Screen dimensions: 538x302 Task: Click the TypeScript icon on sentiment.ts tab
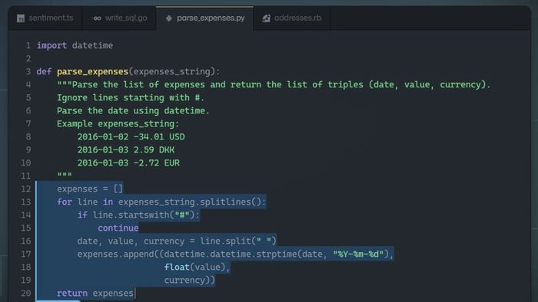click(21, 18)
